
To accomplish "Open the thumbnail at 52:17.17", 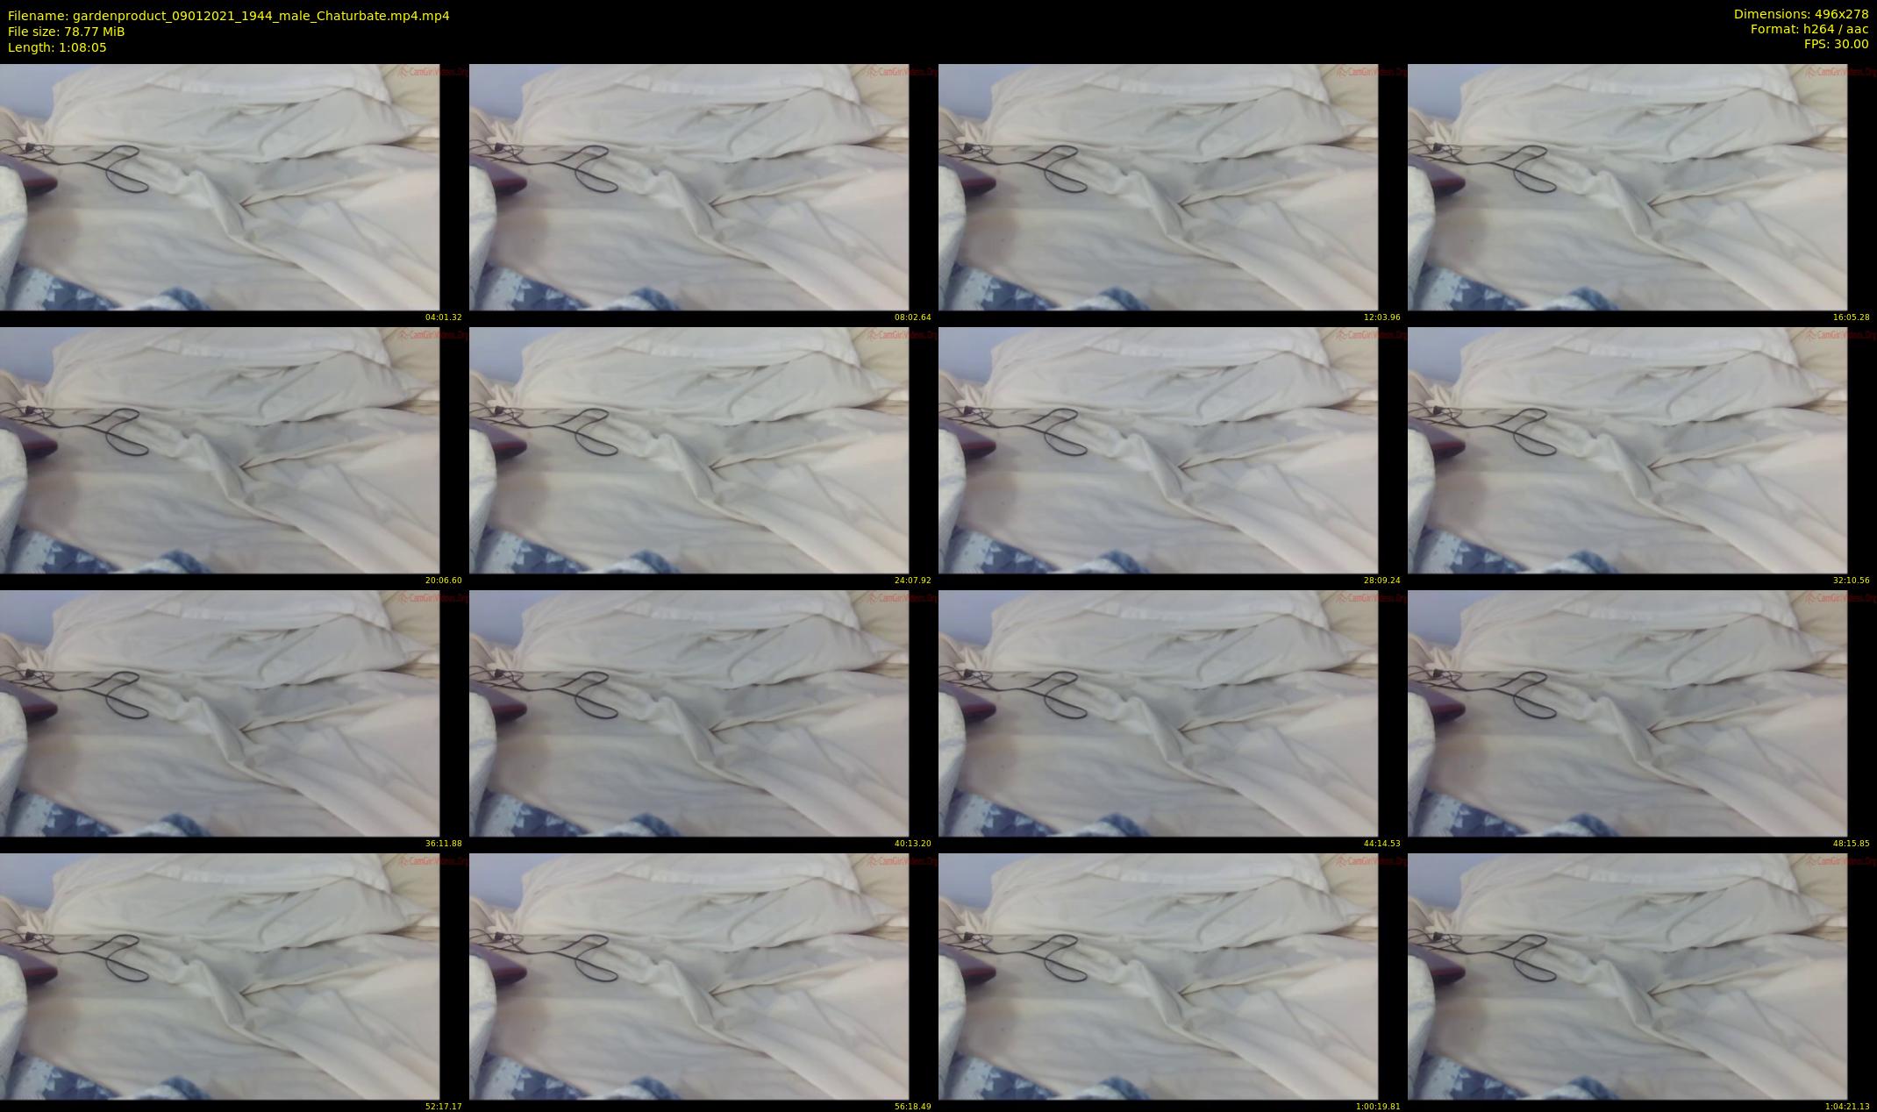I will [x=219, y=976].
